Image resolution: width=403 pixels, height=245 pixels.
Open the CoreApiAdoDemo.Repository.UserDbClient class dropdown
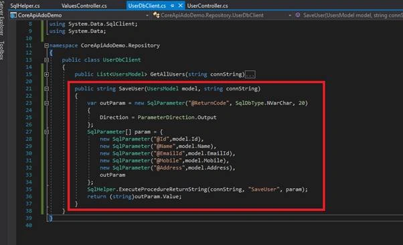[x=290, y=15]
